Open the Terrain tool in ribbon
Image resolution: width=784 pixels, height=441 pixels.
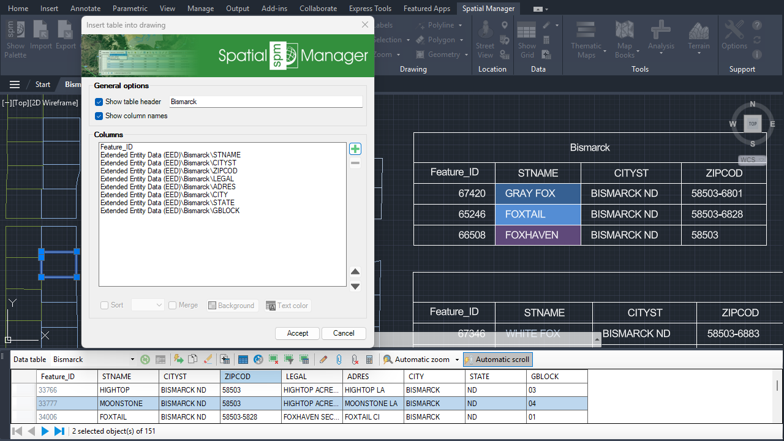(698, 37)
